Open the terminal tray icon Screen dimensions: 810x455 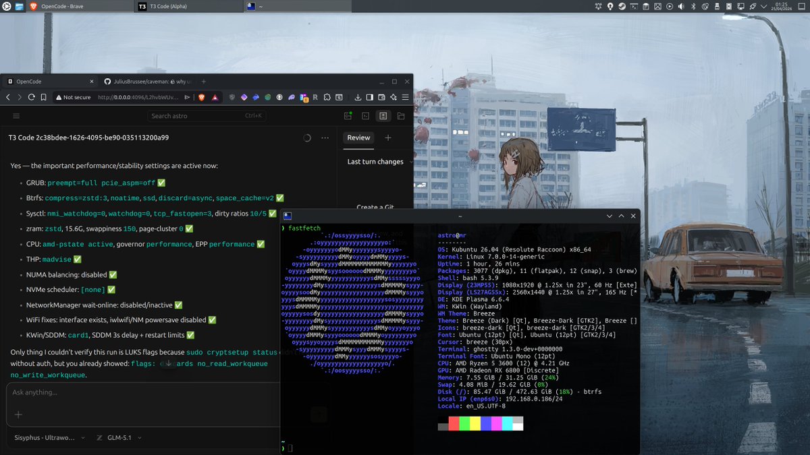634,7
